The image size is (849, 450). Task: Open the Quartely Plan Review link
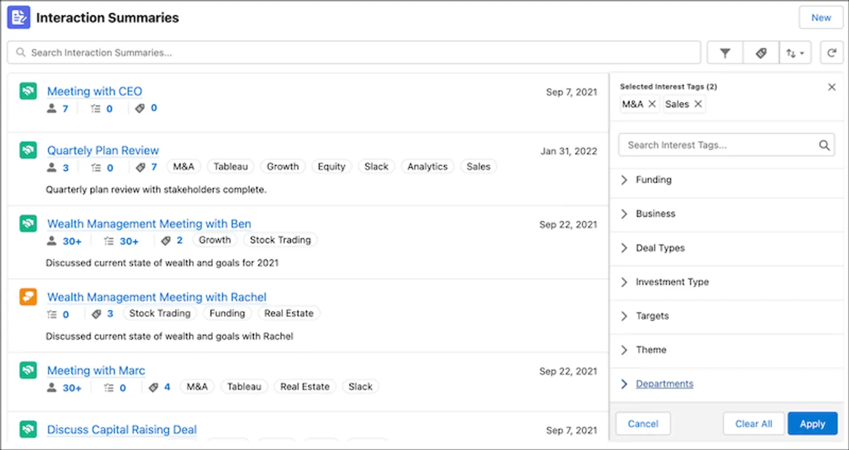tap(103, 150)
